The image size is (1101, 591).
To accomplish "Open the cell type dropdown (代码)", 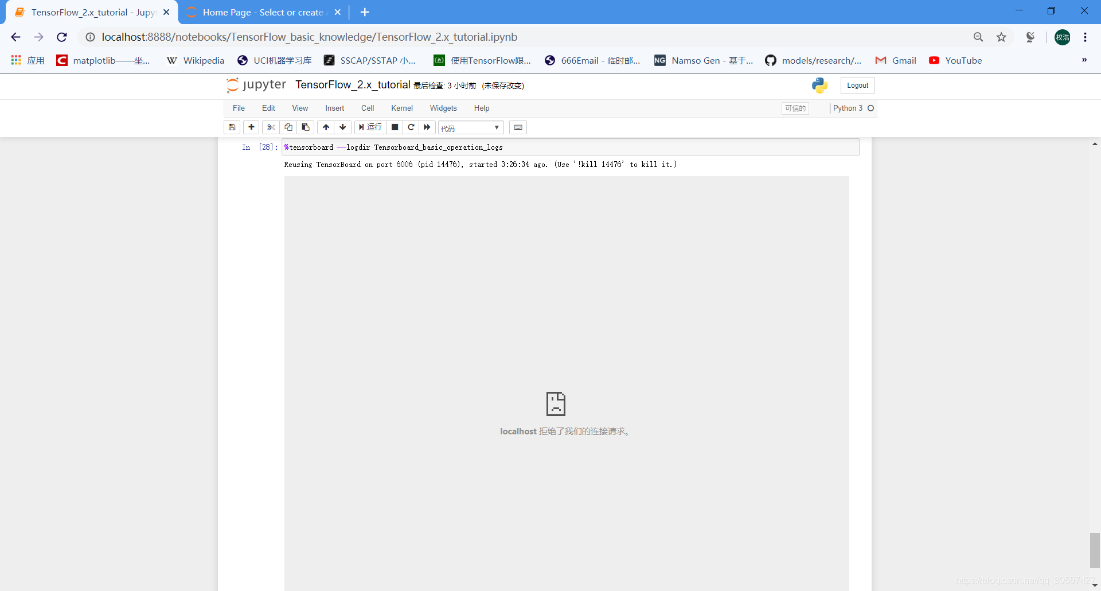I will (x=471, y=127).
